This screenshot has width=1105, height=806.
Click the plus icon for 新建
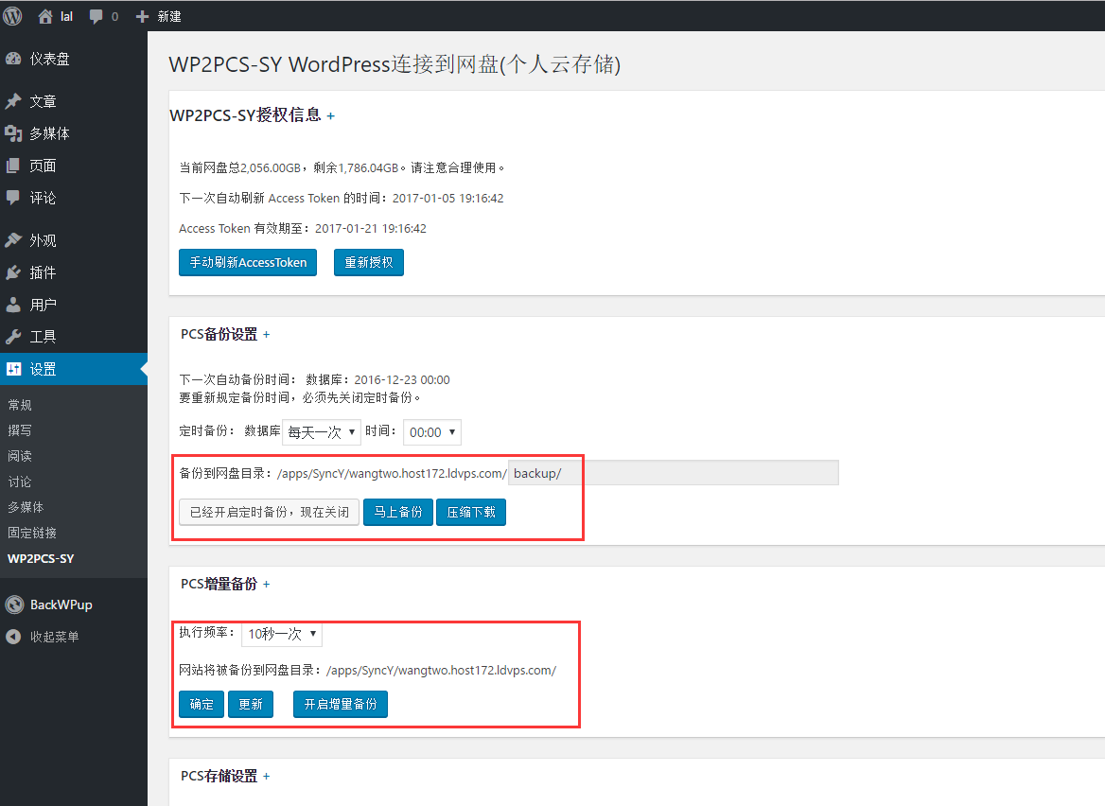(142, 16)
